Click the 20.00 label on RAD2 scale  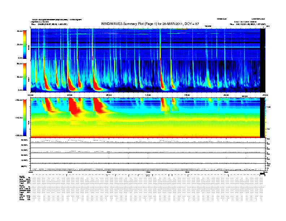19,44
